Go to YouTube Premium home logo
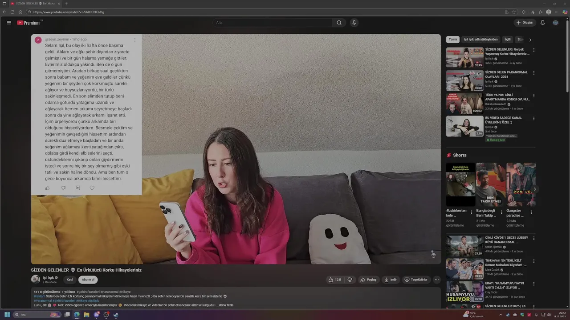Screen dimensions: 570x320 tap(29, 23)
